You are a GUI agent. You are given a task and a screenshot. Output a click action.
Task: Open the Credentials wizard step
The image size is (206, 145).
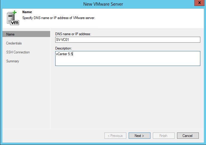point(14,43)
